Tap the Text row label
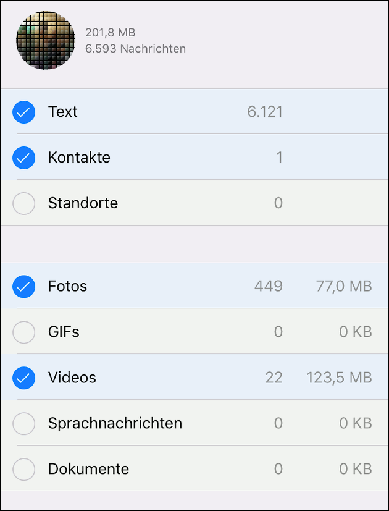The width and height of the screenshot is (389, 511). pos(63,112)
